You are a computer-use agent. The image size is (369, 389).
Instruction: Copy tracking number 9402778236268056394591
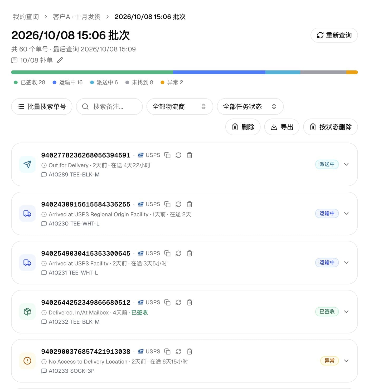point(167,155)
